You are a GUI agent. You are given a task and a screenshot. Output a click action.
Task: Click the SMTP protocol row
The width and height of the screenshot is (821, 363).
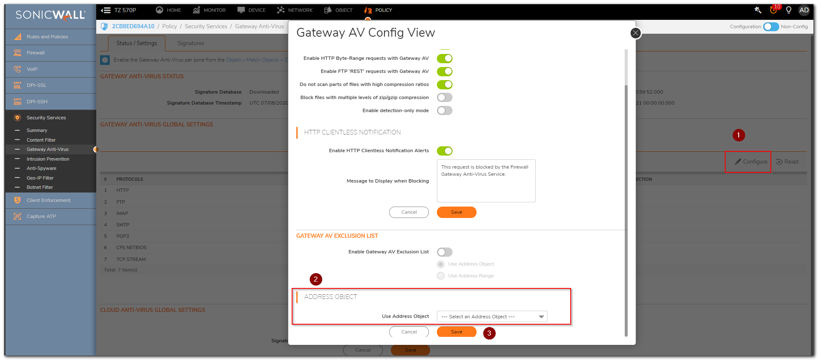194,225
